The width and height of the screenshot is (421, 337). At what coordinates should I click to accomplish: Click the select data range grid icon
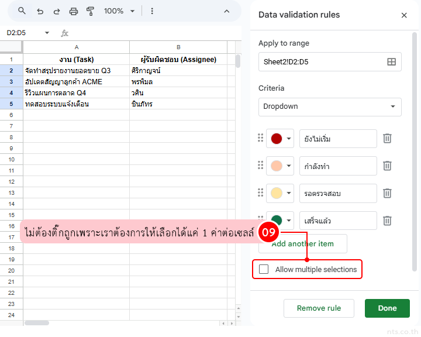pos(392,61)
